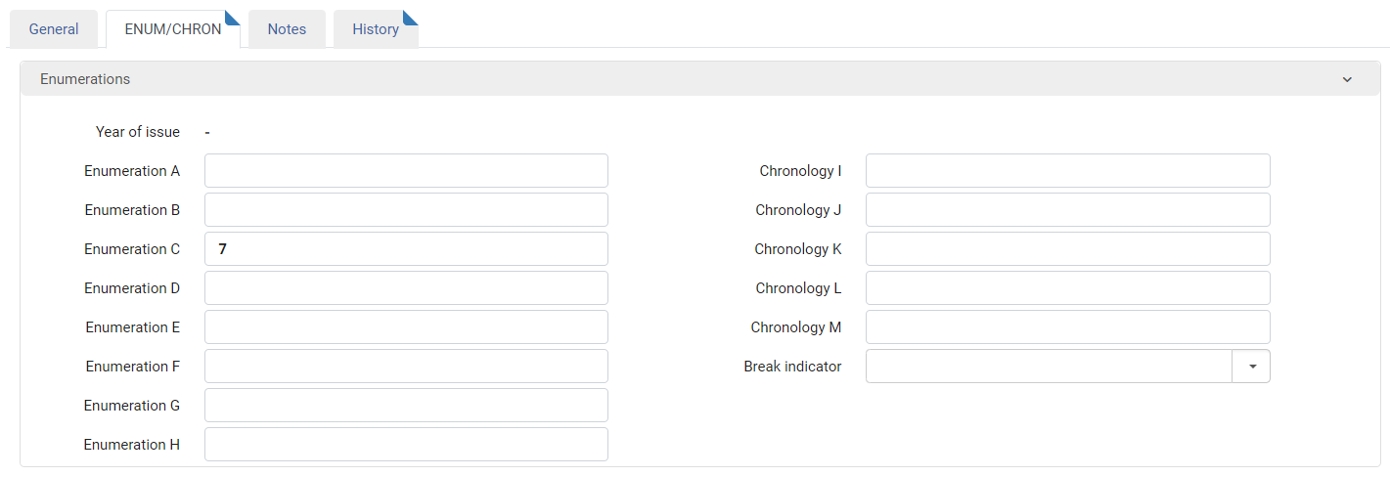The image size is (1390, 477).
Task: Focus the Chronology M input field
Action: (x=1068, y=327)
